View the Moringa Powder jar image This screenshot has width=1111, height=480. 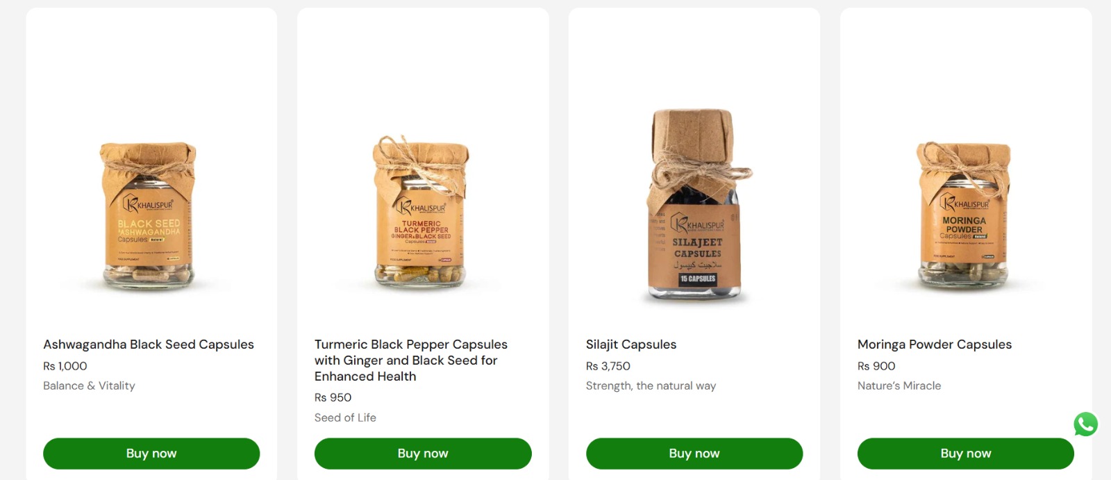coord(964,215)
